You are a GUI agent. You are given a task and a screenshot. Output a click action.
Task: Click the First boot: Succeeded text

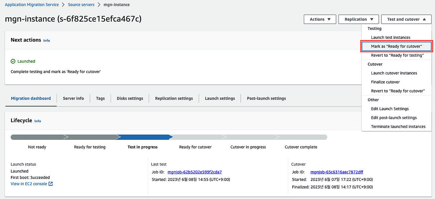click(30, 177)
